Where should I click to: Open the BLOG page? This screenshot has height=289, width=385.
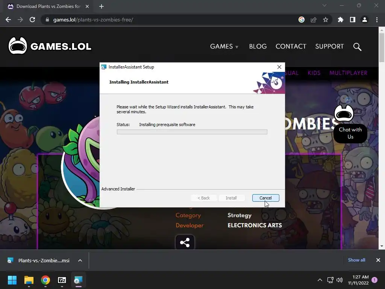[258, 46]
